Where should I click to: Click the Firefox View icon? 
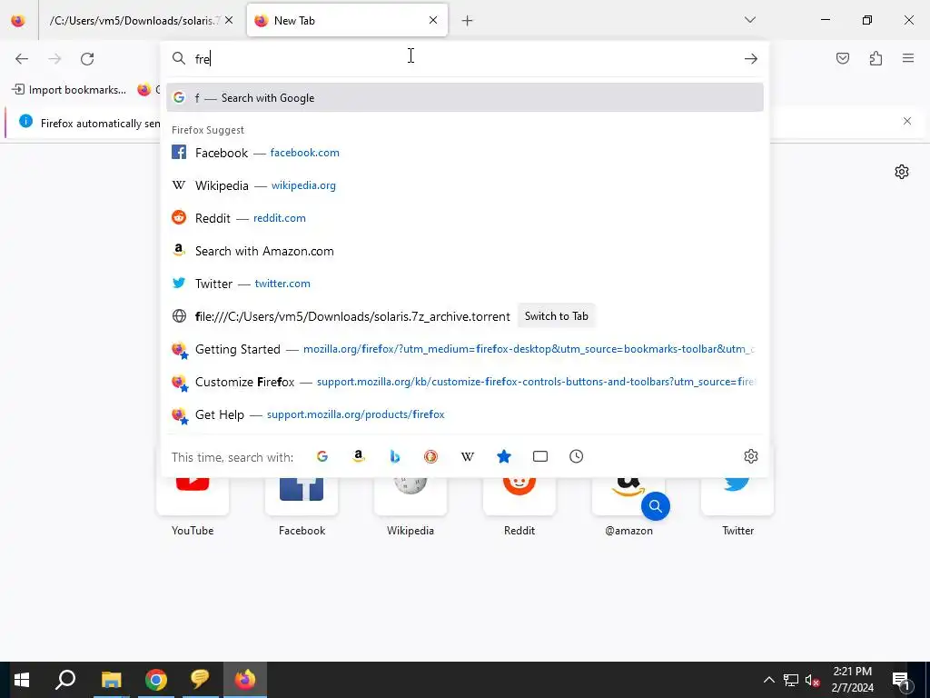click(x=18, y=21)
